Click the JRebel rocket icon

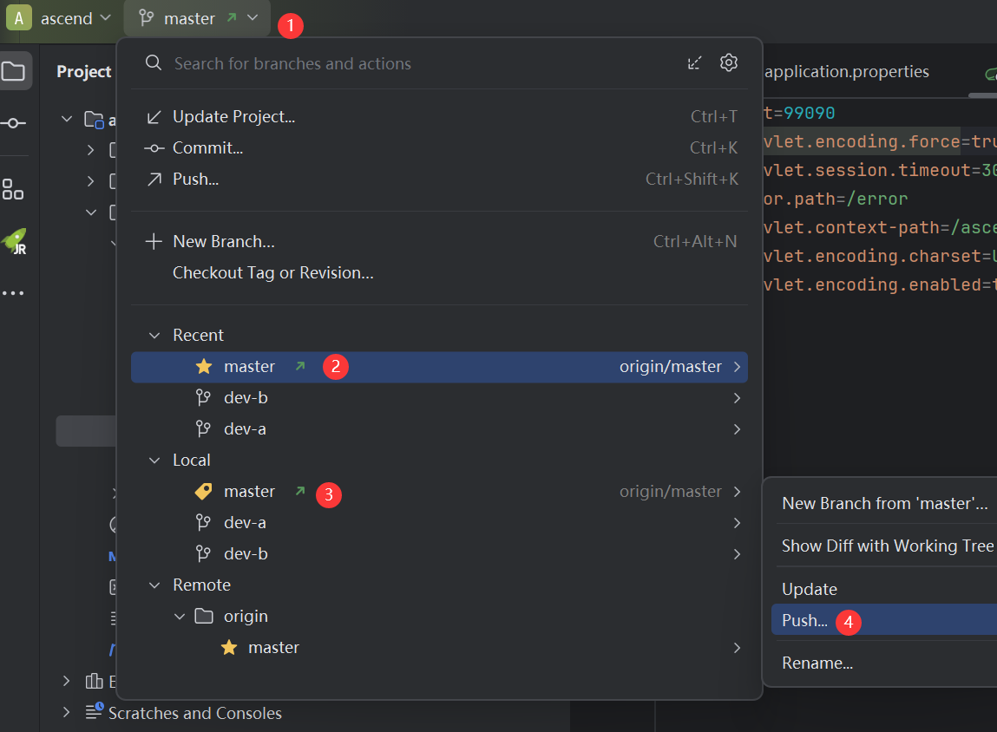coord(14,241)
